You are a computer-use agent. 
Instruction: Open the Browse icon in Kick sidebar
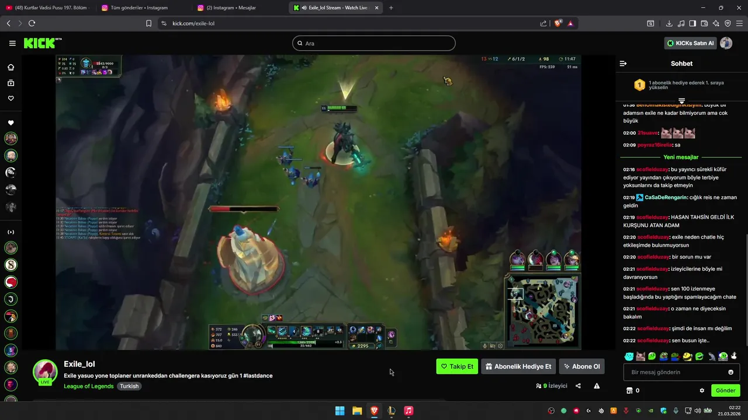11,83
